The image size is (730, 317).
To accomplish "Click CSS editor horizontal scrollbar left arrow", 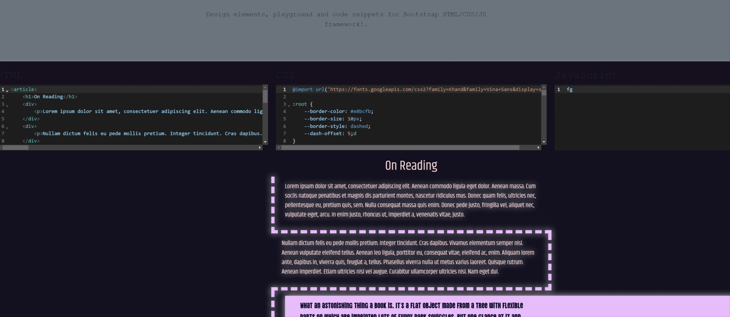I will tap(279, 148).
